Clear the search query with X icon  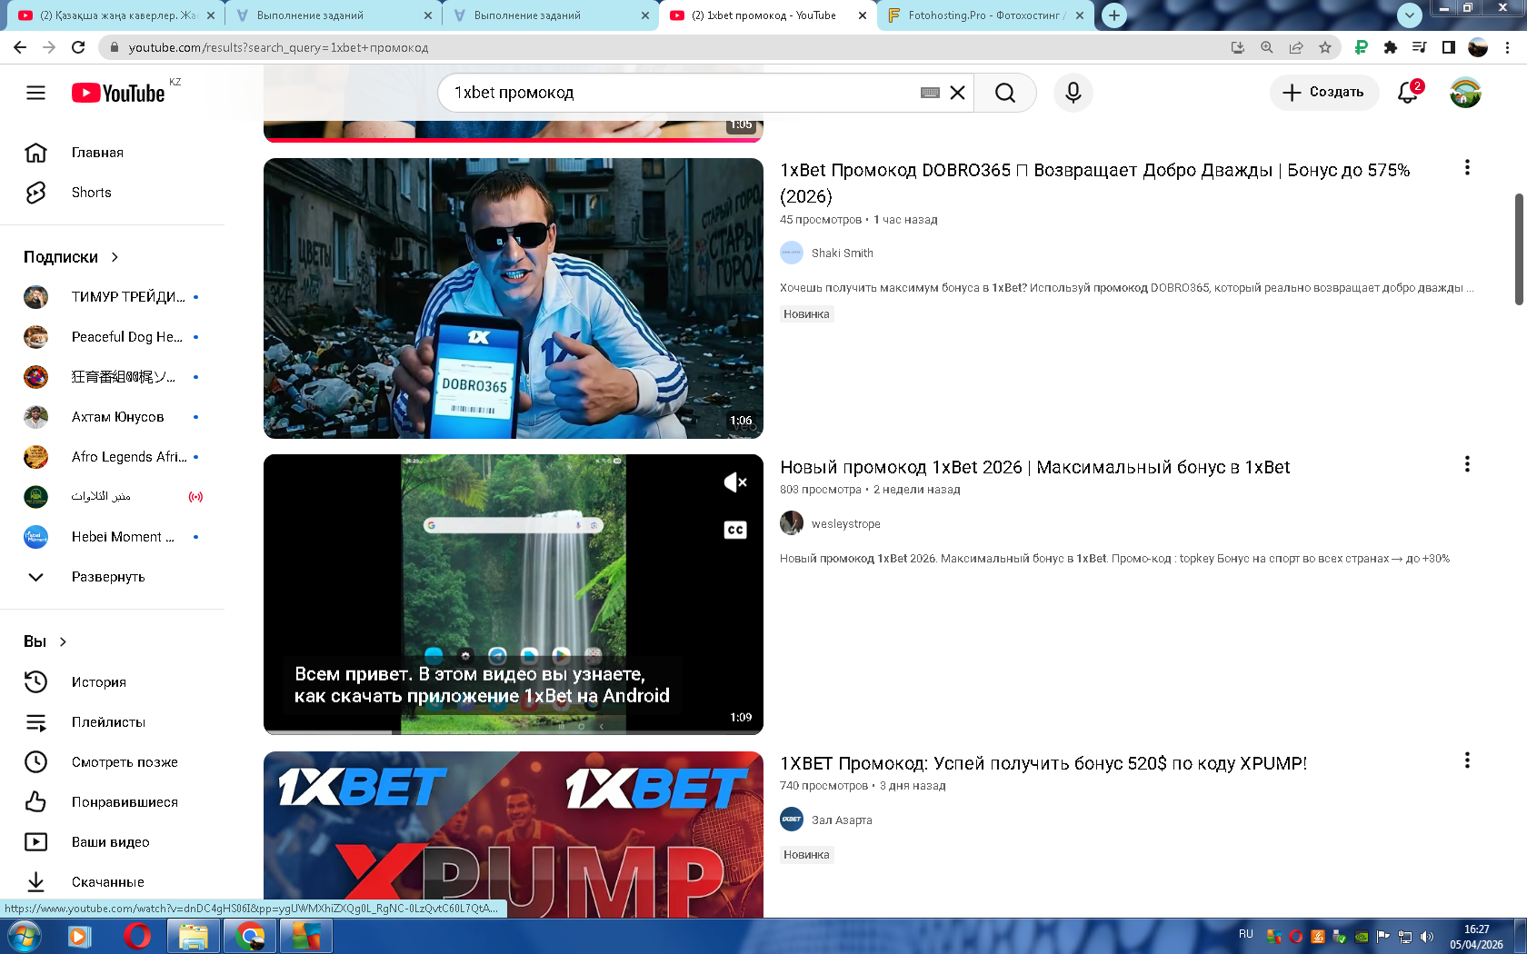point(957,93)
